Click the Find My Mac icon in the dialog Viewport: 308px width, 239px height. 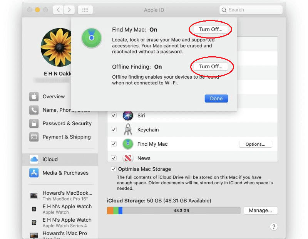coord(92,38)
